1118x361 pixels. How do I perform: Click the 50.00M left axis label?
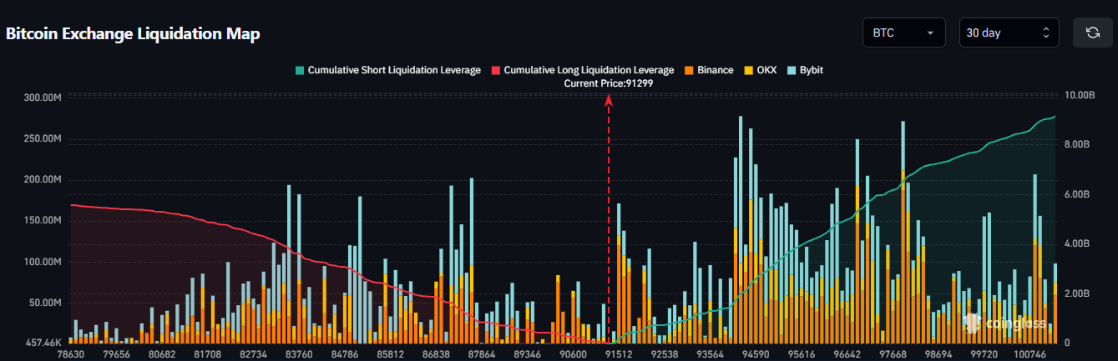pyautogui.click(x=46, y=303)
